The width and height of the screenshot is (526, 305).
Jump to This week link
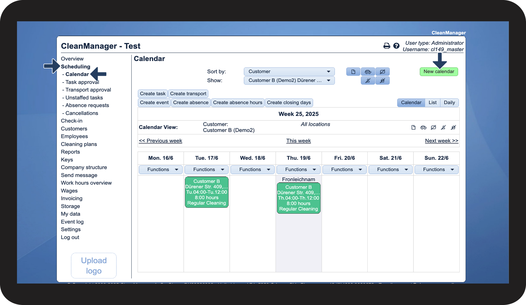pos(299,141)
